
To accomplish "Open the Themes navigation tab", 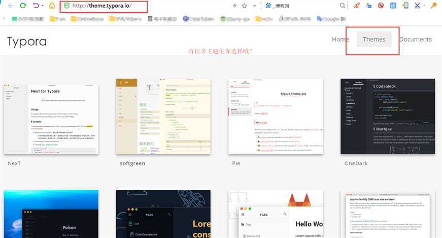I will click(374, 39).
